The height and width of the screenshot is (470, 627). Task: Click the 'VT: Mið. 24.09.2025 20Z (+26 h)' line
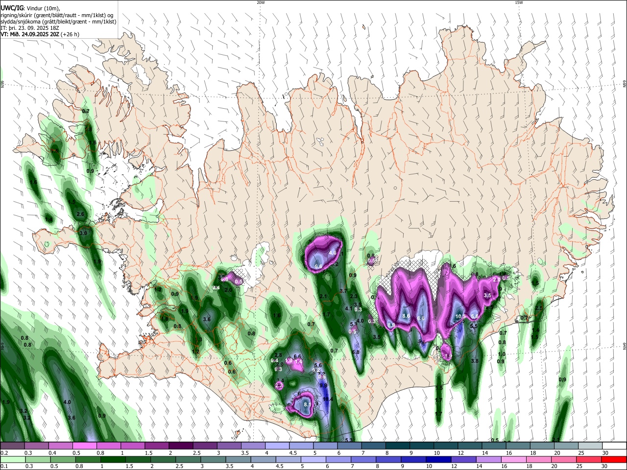(x=40, y=34)
